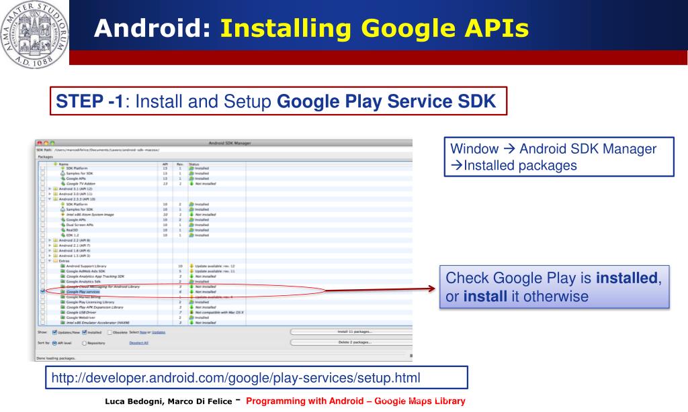Toggle the Updates/New show filter

tap(54, 332)
